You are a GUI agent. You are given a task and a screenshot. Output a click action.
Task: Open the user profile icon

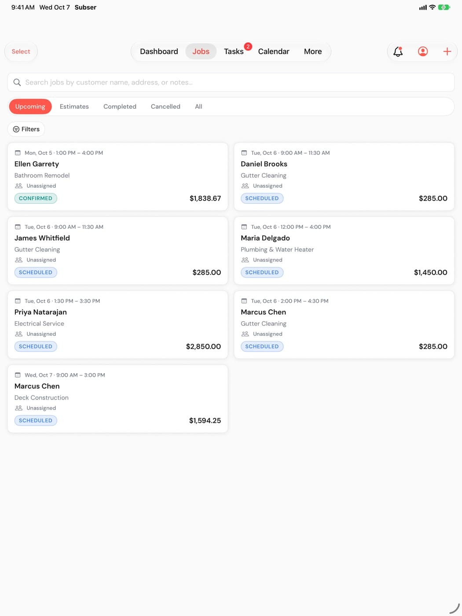click(422, 51)
